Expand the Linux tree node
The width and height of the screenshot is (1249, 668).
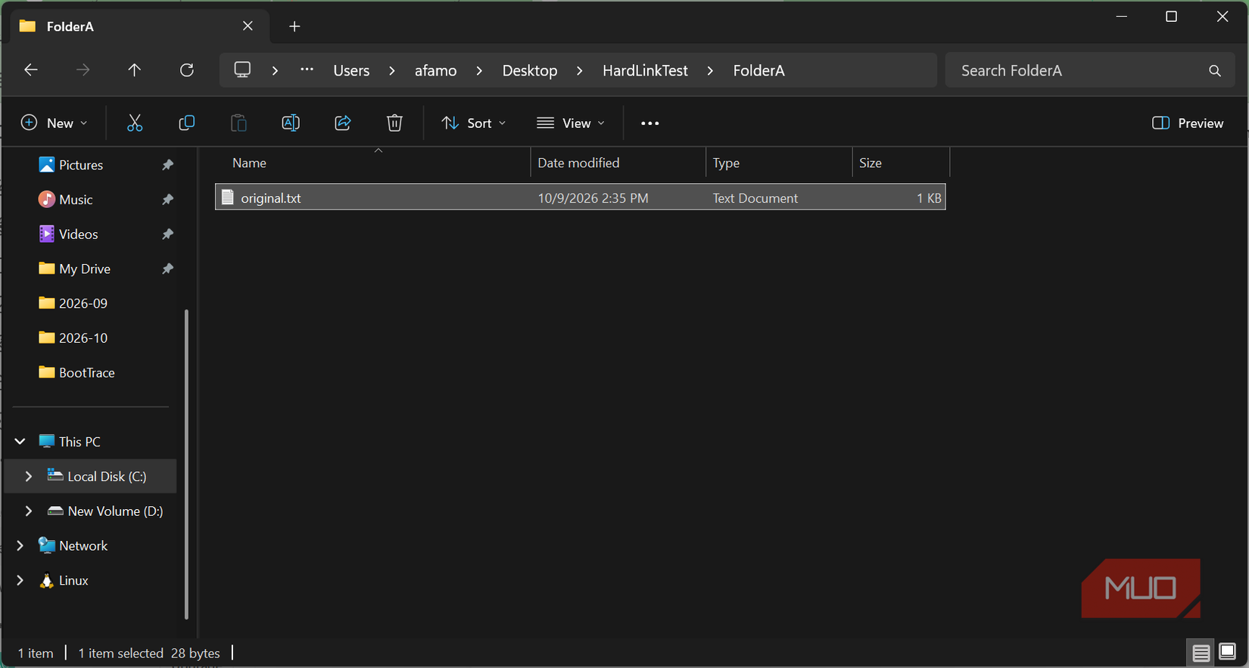(x=20, y=581)
